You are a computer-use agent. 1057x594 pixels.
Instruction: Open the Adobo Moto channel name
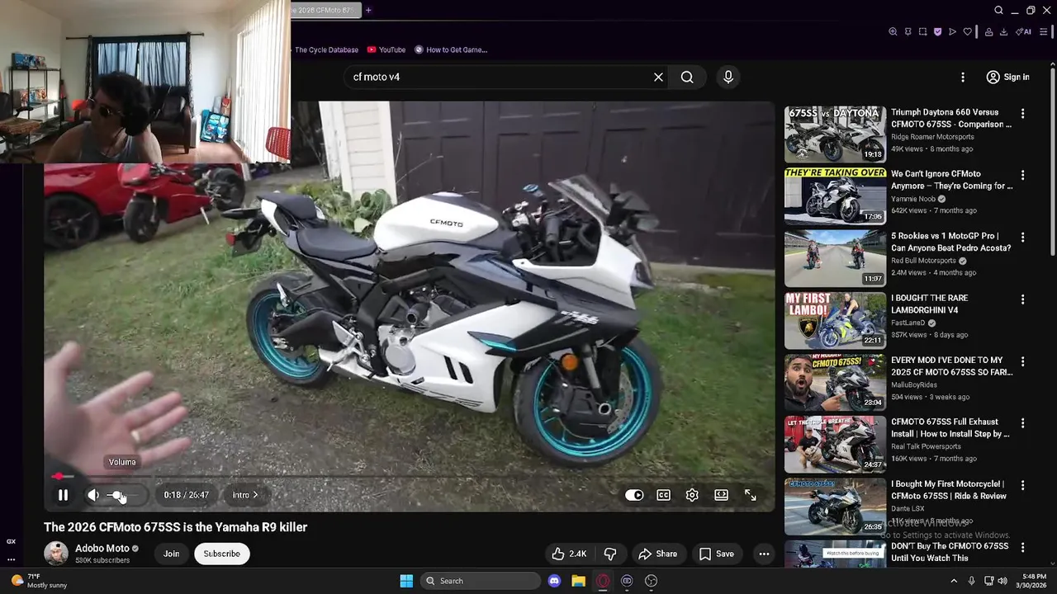(102, 549)
